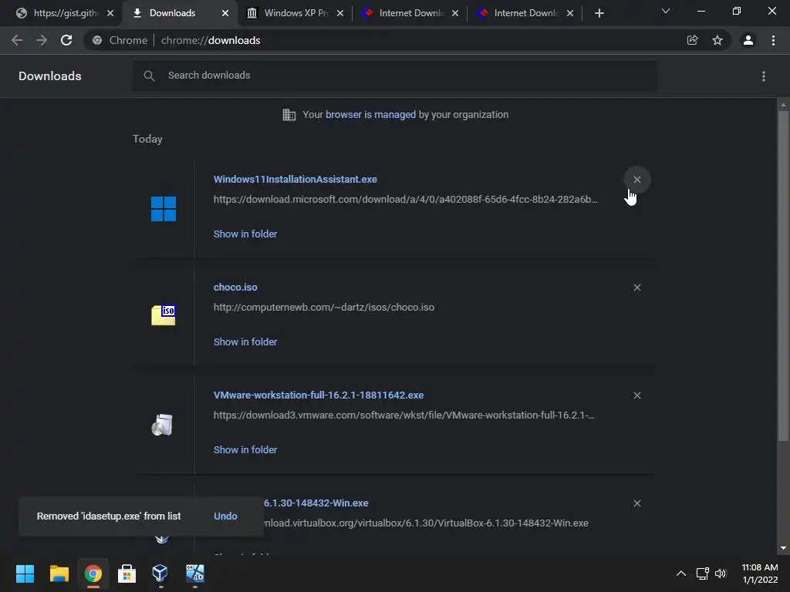
Task: Show hidden system tray icons
Action: [x=680, y=573]
